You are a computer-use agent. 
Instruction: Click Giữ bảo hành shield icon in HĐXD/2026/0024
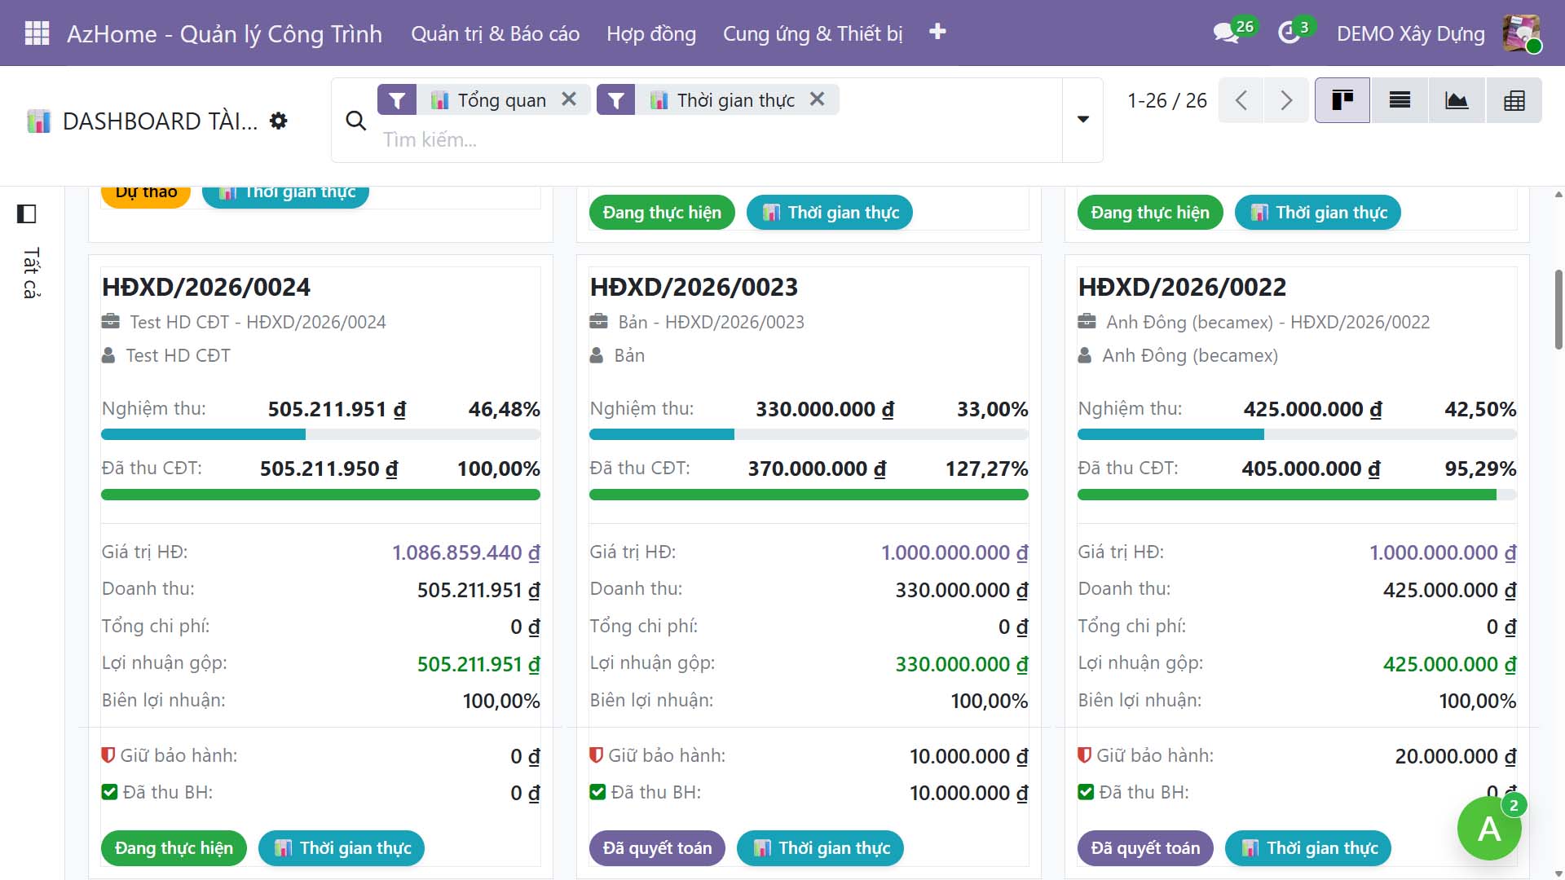[x=108, y=755]
